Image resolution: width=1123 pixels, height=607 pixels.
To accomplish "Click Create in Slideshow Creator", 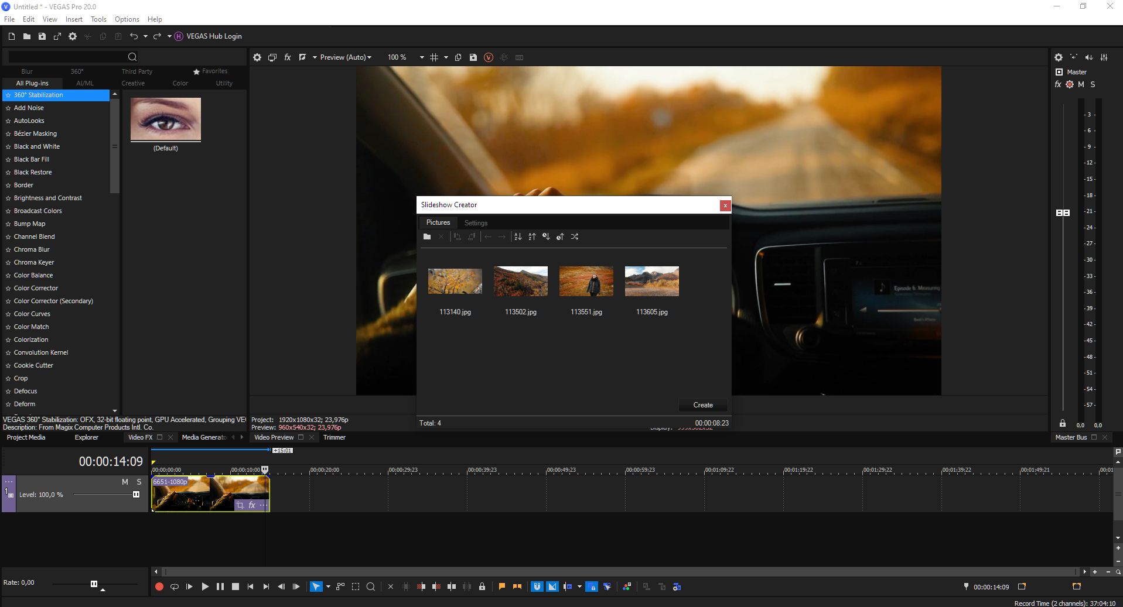I will 703,405.
